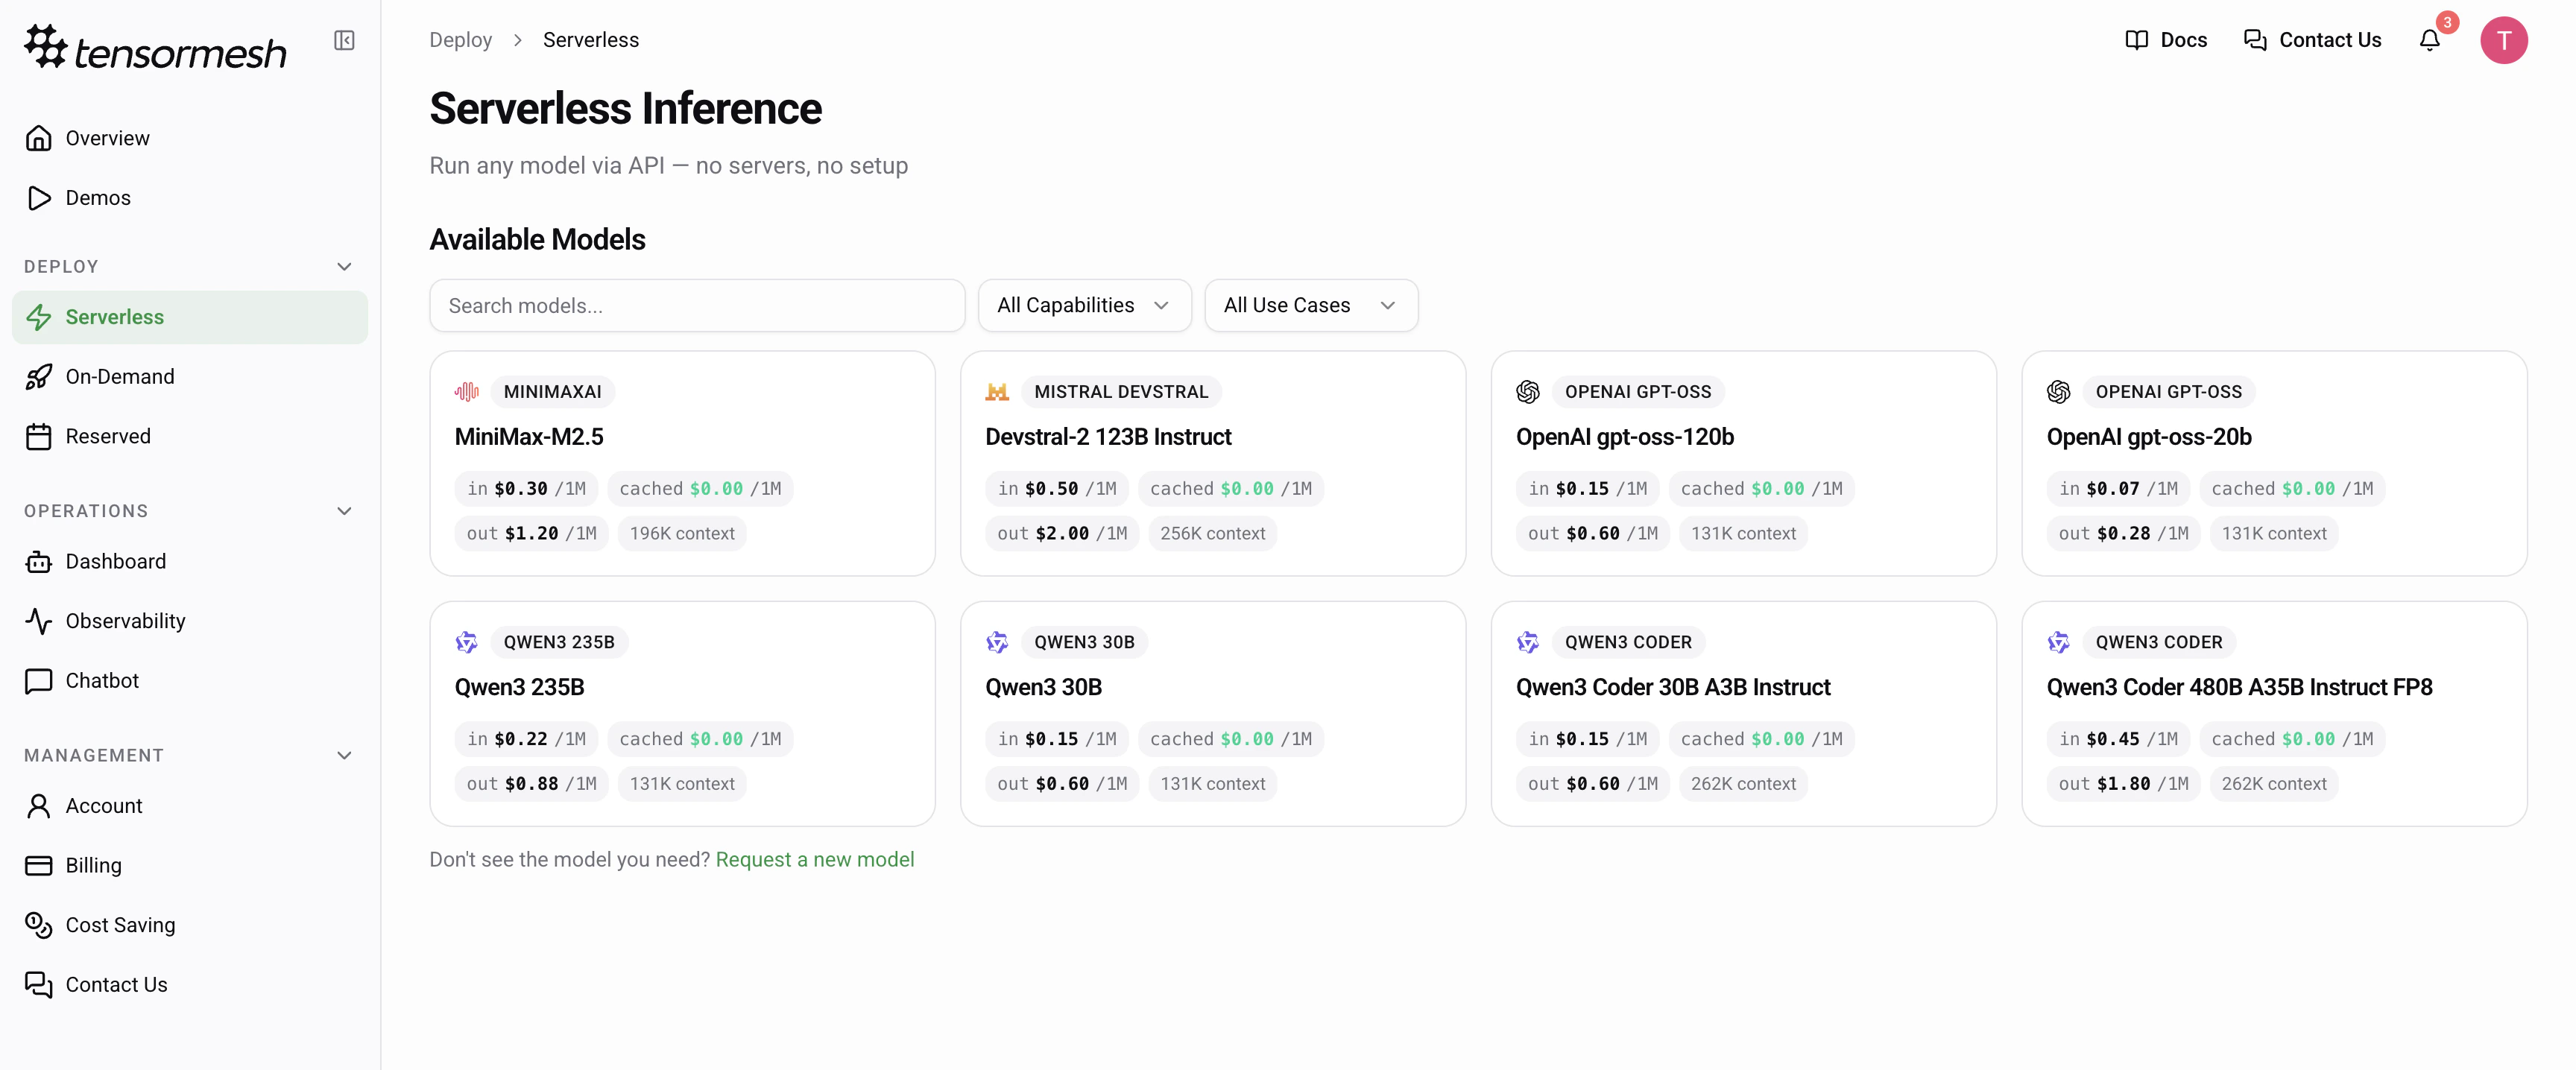
Task: Open Qwen3 Coder 480B A35B Instruct FP8
Action: (2274, 714)
